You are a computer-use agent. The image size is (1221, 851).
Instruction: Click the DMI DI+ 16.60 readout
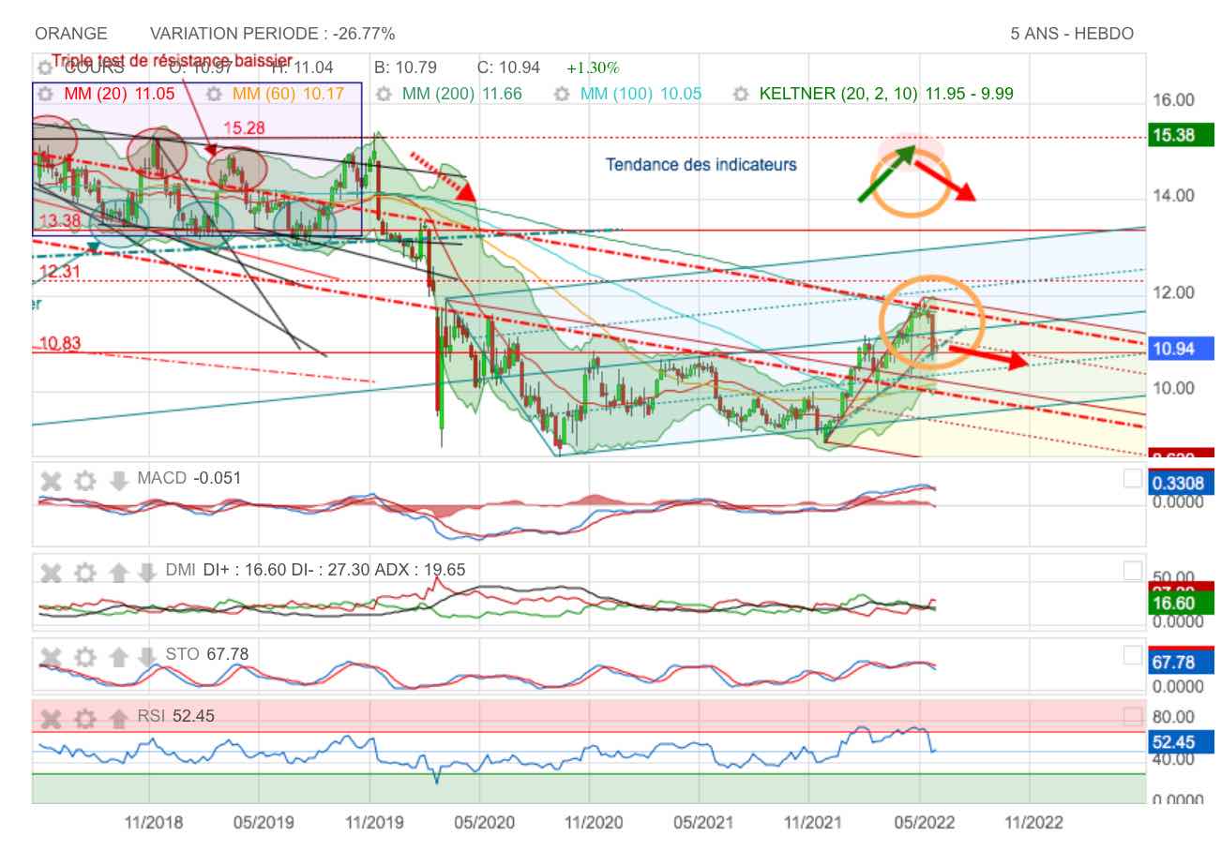coord(315,570)
